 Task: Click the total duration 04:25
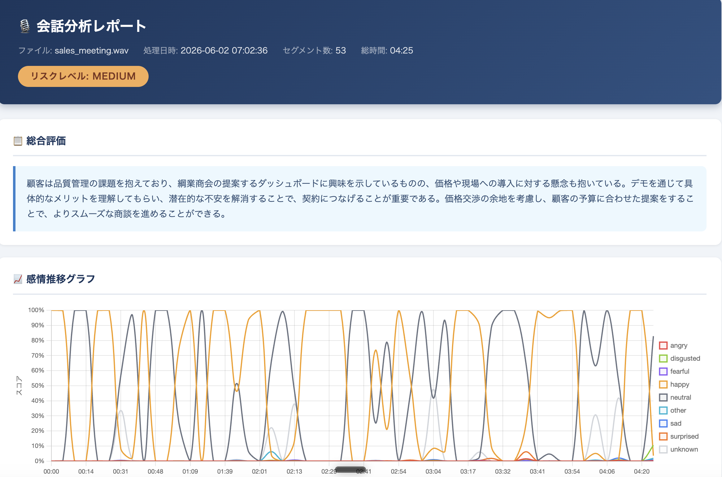pos(402,50)
